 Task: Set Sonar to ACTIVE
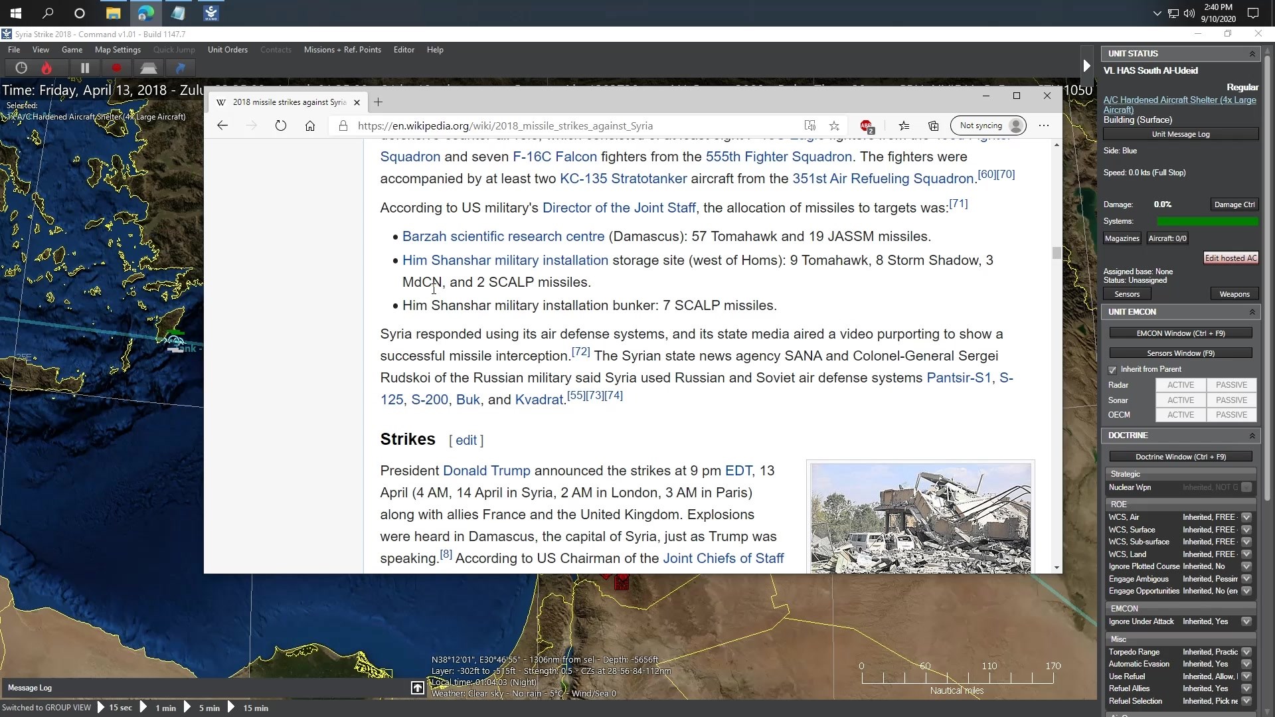click(x=1181, y=400)
